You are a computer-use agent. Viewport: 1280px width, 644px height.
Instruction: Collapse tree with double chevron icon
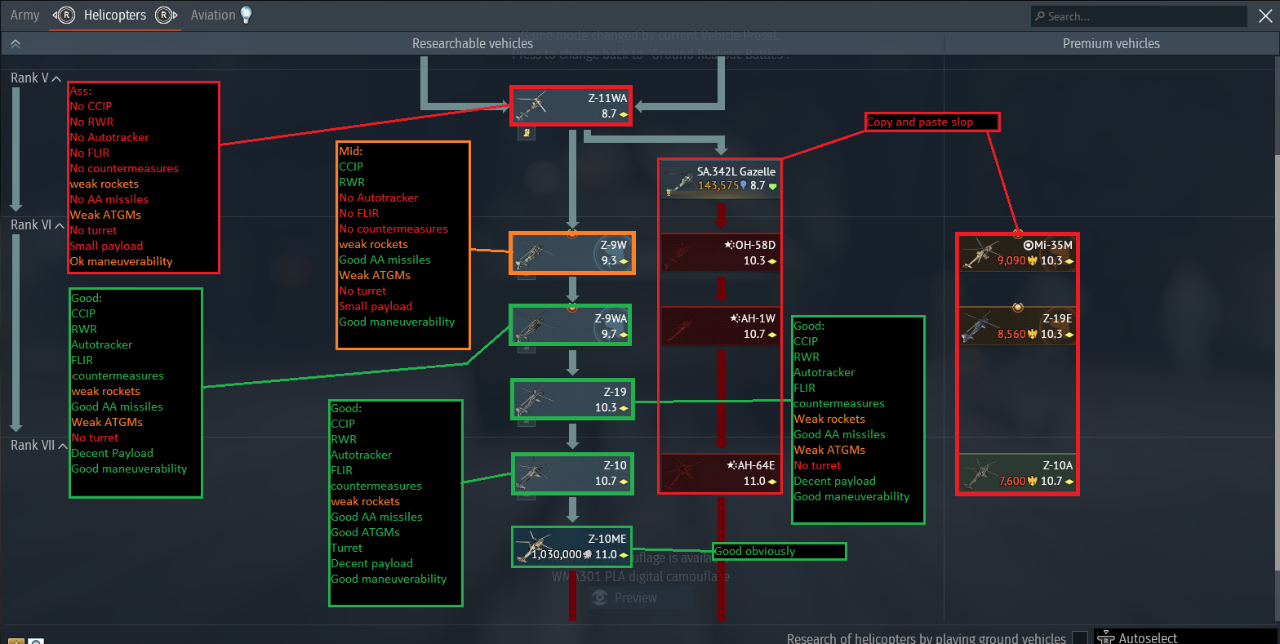point(15,44)
